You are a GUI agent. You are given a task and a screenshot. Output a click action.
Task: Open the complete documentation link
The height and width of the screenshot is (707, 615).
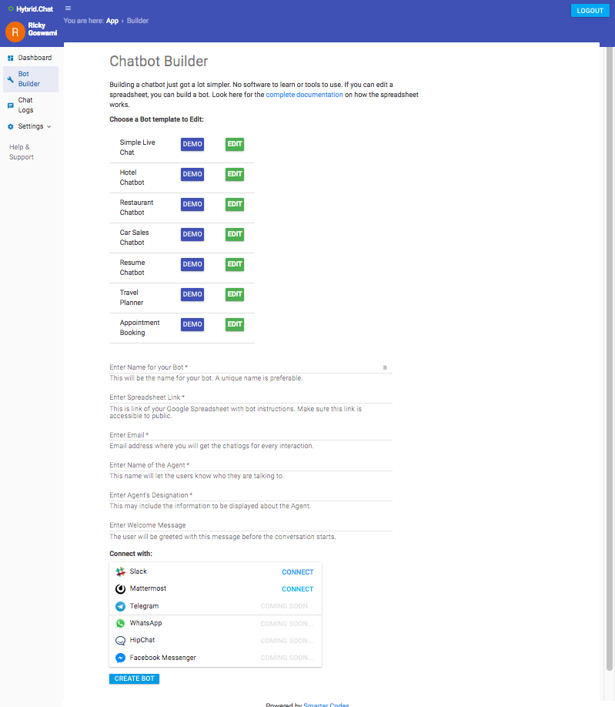click(x=304, y=95)
